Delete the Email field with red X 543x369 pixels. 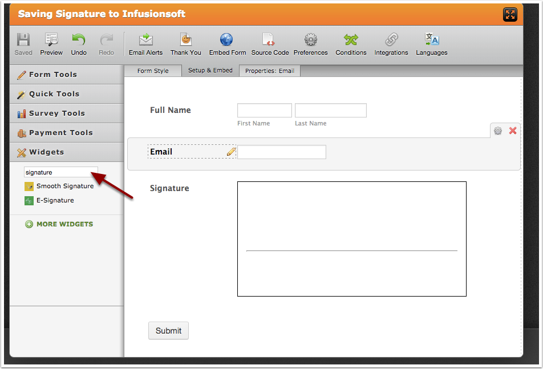click(x=513, y=131)
